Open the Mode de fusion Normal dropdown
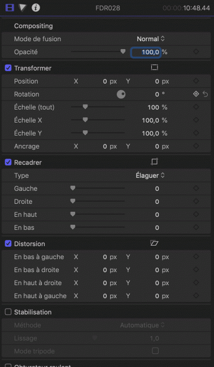Image resolution: width=214 pixels, height=367 pixels. point(151,39)
